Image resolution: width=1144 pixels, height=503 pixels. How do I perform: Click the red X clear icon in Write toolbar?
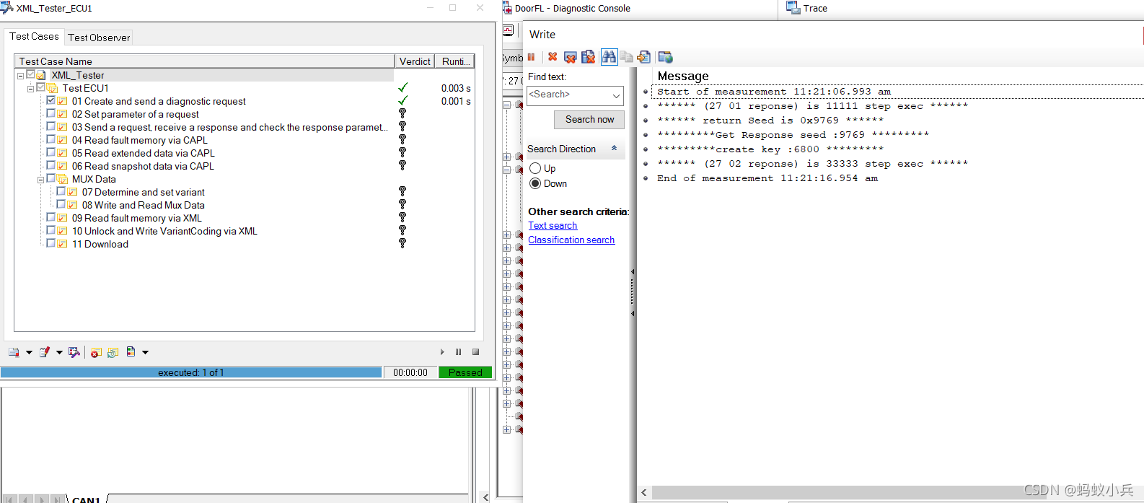click(x=553, y=57)
